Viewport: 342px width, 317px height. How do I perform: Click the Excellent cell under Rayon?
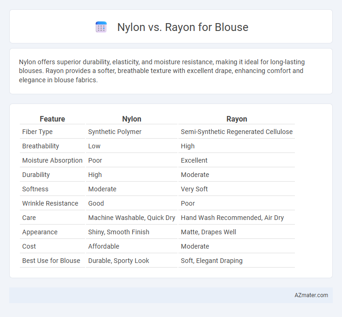[194, 160]
